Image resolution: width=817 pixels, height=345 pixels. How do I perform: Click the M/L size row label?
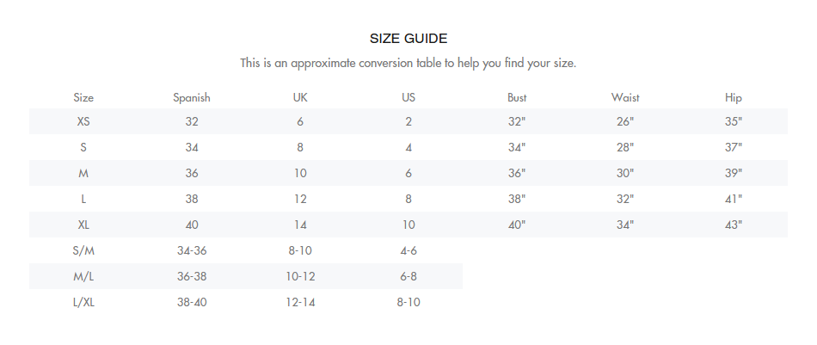[83, 276]
